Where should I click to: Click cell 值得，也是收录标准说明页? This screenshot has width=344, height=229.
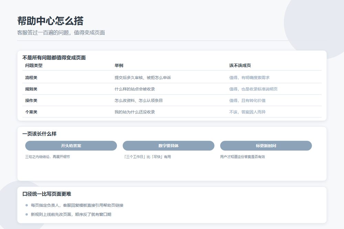tap(254, 89)
